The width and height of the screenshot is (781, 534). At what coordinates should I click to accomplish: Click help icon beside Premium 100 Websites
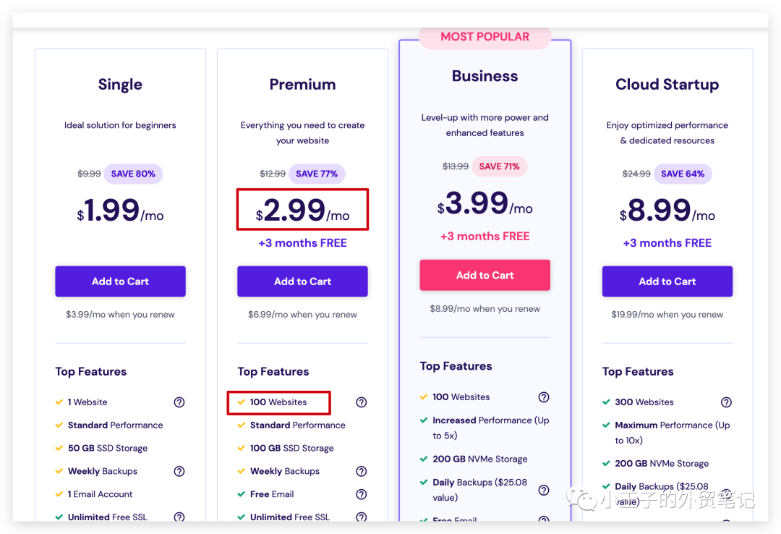tap(362, 402)
